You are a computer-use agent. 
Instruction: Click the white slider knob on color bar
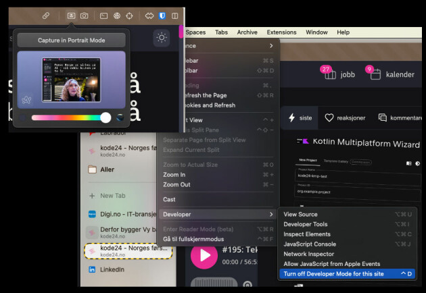coord(105,117)
